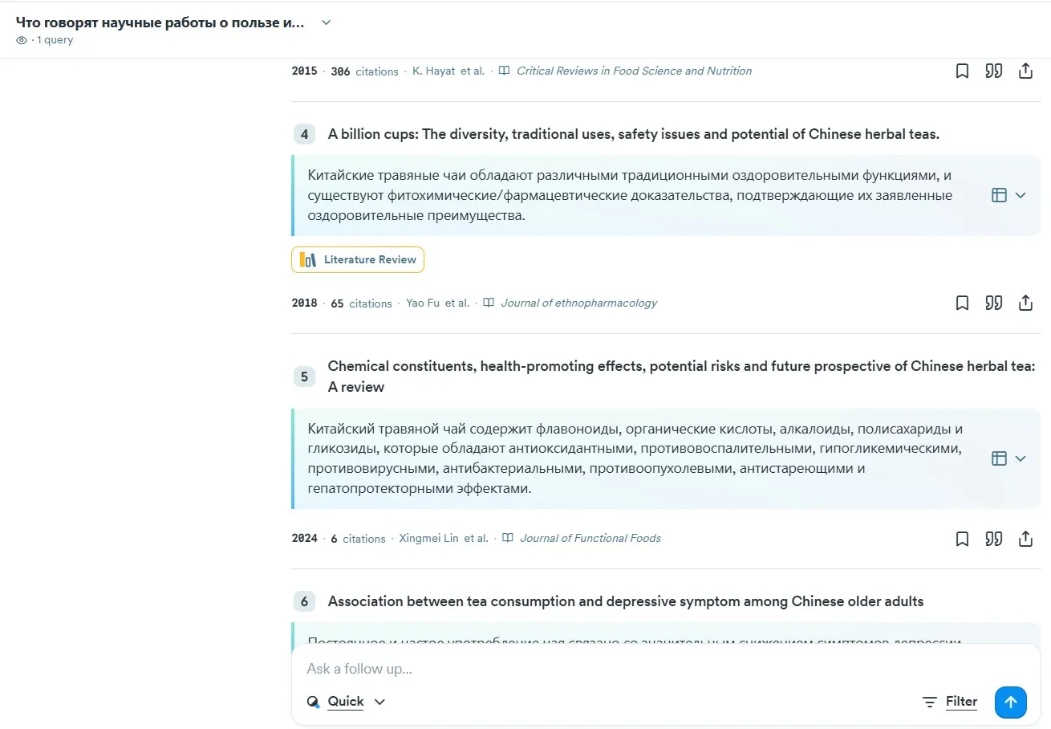Image resolution: width=1051 pixels, height=729 pixels.
Task: Click the "306 citations" count
Action: [x=364, y=71]
